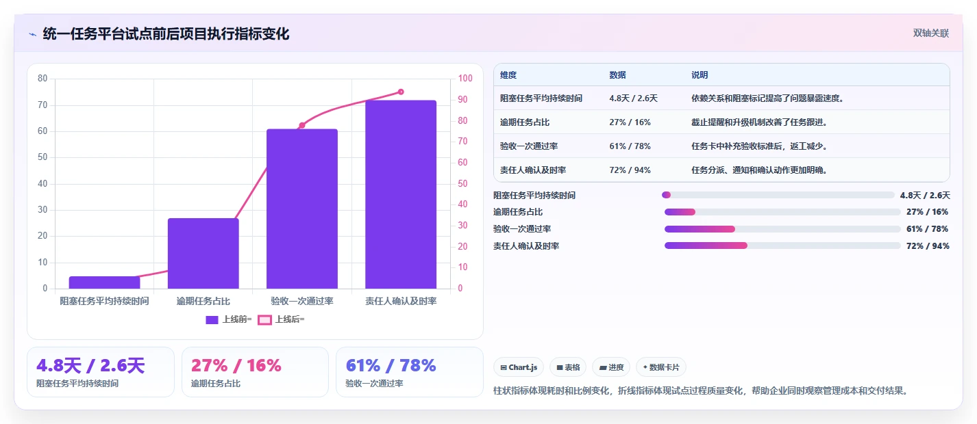Click the 数据 table column header
Viewport: 977px width, 424px height.
pos(617,75)
